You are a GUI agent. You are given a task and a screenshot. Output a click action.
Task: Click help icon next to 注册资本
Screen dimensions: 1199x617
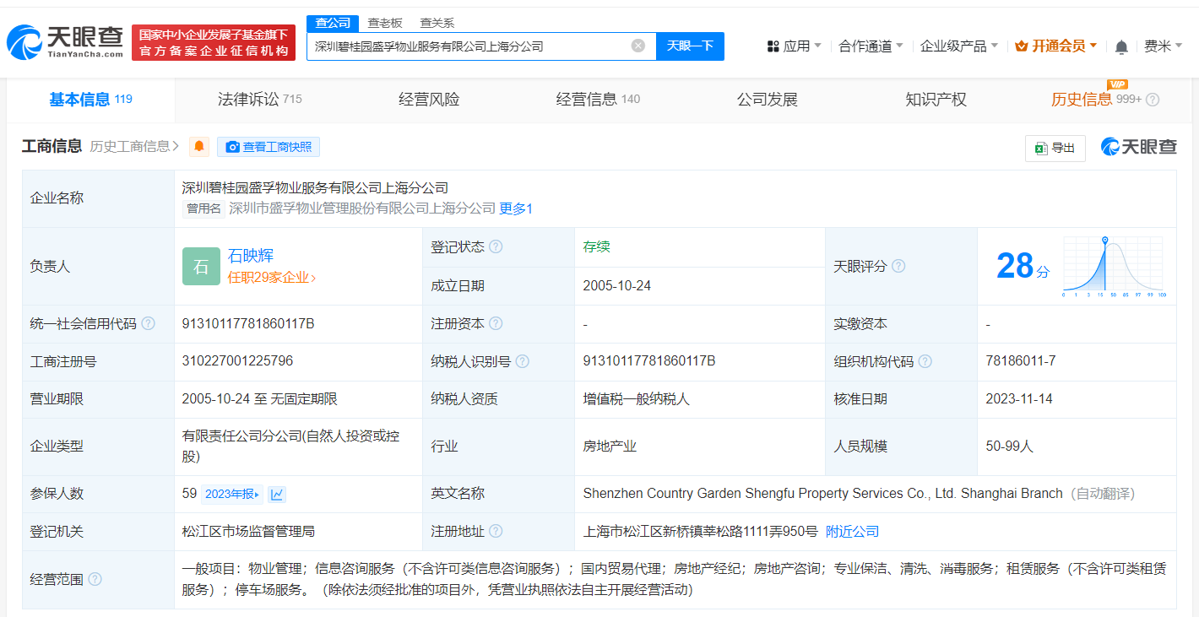point(496,323)
